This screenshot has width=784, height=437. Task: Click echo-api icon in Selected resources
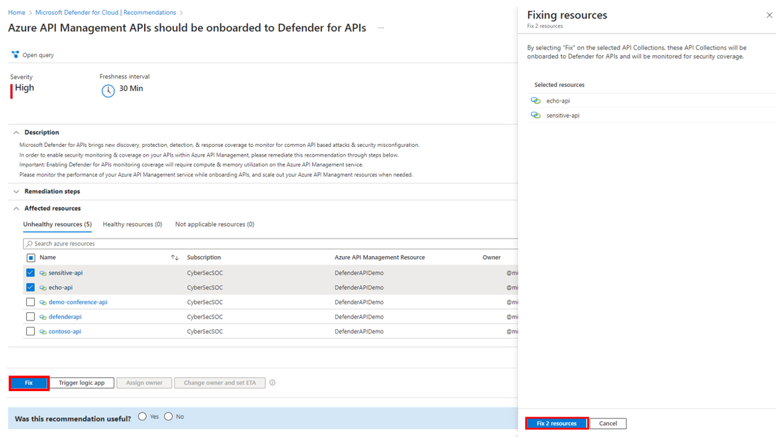536,100
